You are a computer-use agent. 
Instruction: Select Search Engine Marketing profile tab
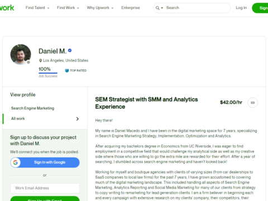tap(32, 108)
